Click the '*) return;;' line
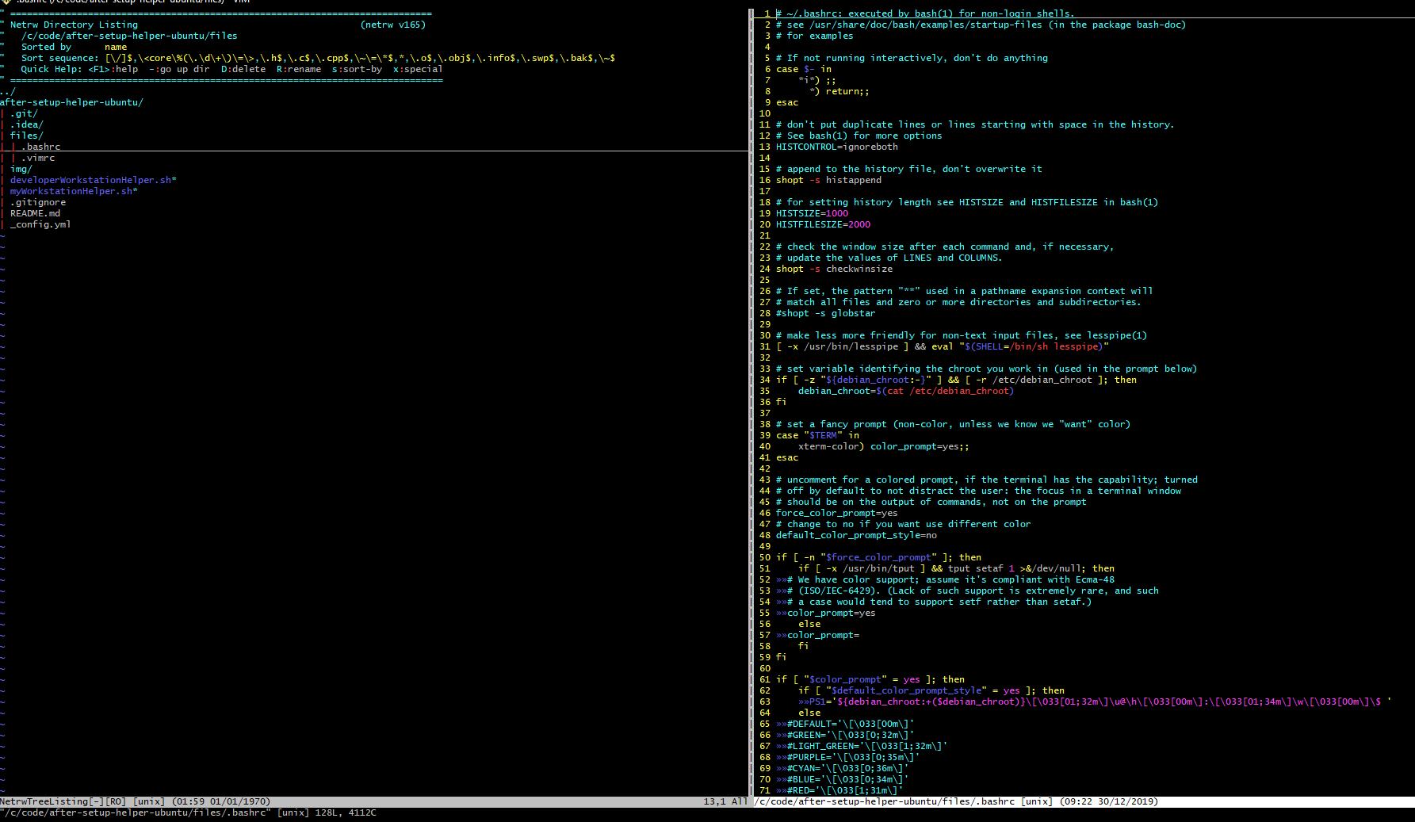The image size is (1415, 822). tap(839, 91)
